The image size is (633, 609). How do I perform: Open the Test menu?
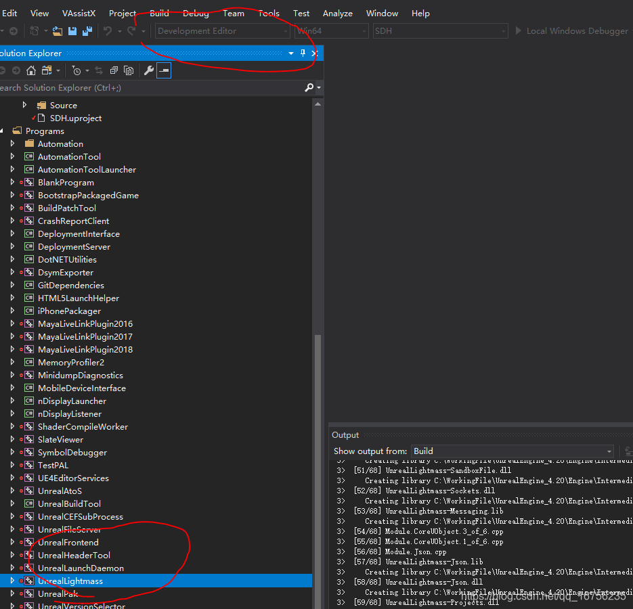coord(301,14)
